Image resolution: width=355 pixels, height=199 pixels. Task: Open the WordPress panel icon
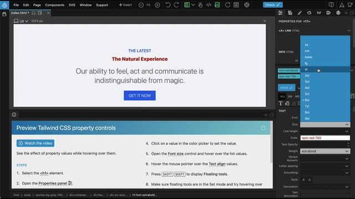(x=338, y=13)
